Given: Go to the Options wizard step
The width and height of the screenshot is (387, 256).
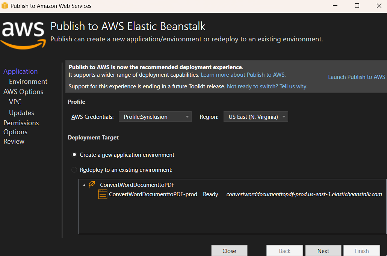Looking at the screenshot, I should (x=15, y=132).
